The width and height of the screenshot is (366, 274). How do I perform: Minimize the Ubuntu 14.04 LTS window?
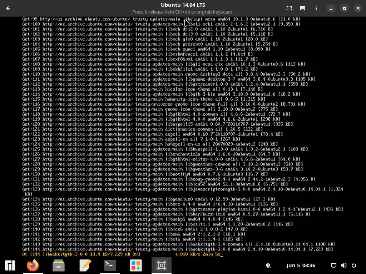(331, 8)
